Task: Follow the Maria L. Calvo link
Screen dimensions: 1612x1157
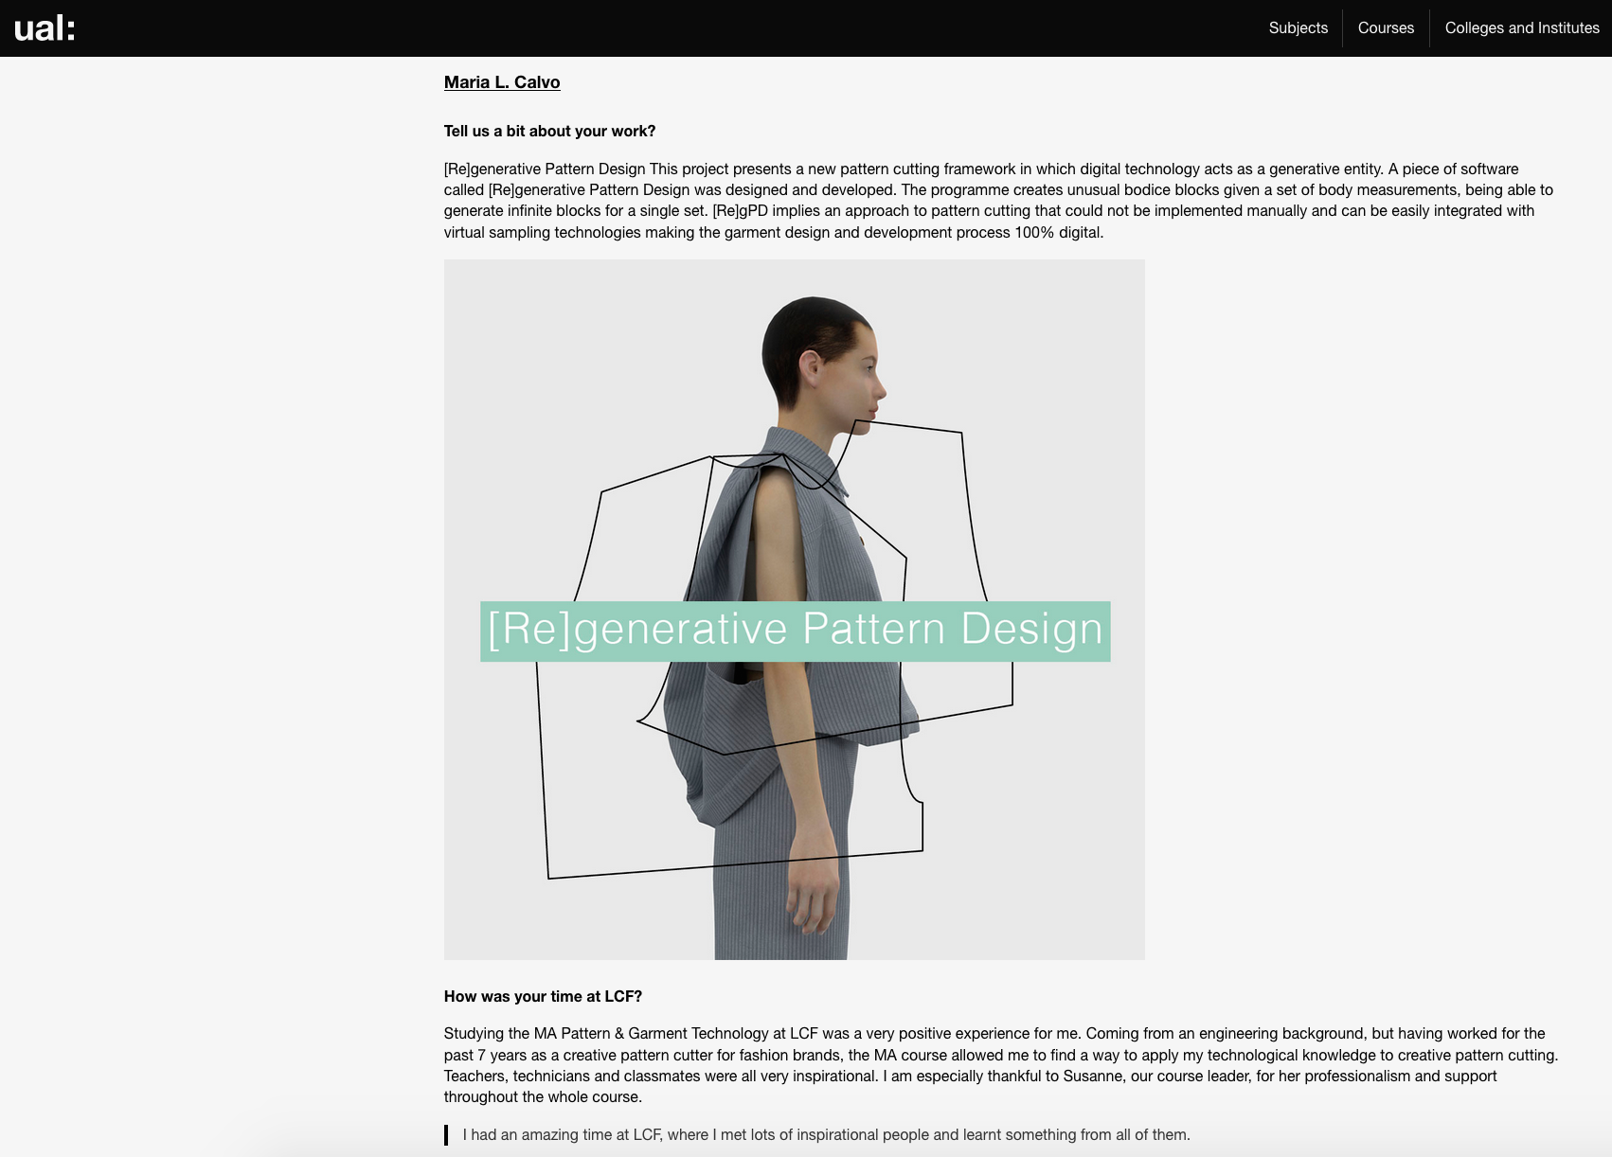Action: pos(502,82)
